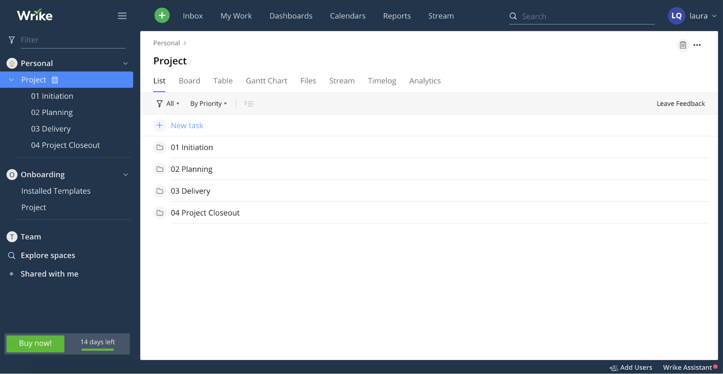The width and height of the screenshot is (723, 374).
Task: Collapse the Onboarding space chevron
Action: pos(126,175)
